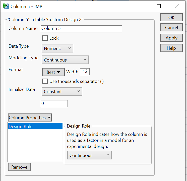
Task: Toggle Use thousands separator checkbox
Action: 45,81
